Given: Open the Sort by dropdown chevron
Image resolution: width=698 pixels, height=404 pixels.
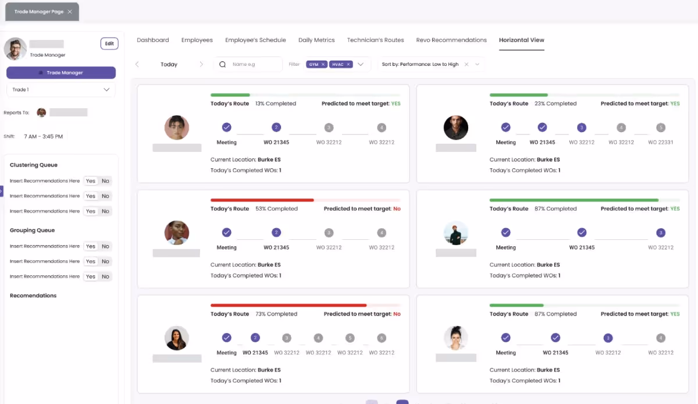Looking at the screenshot, I should pyautogui.click(x=477, y=65).
